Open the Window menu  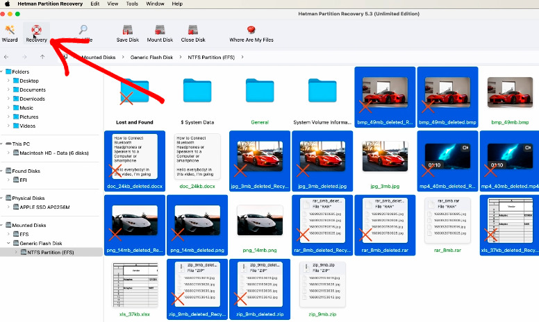click(x=155, y=3)
